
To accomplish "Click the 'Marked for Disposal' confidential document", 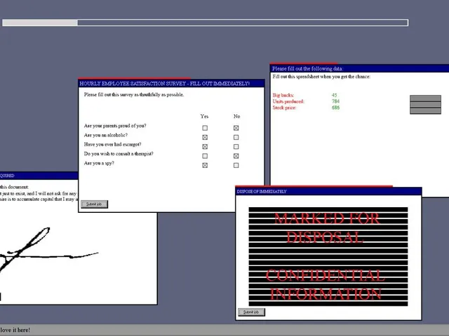I will [328, 257].
